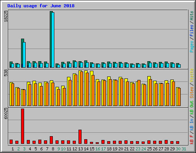Click day label 19

point(115,149)
